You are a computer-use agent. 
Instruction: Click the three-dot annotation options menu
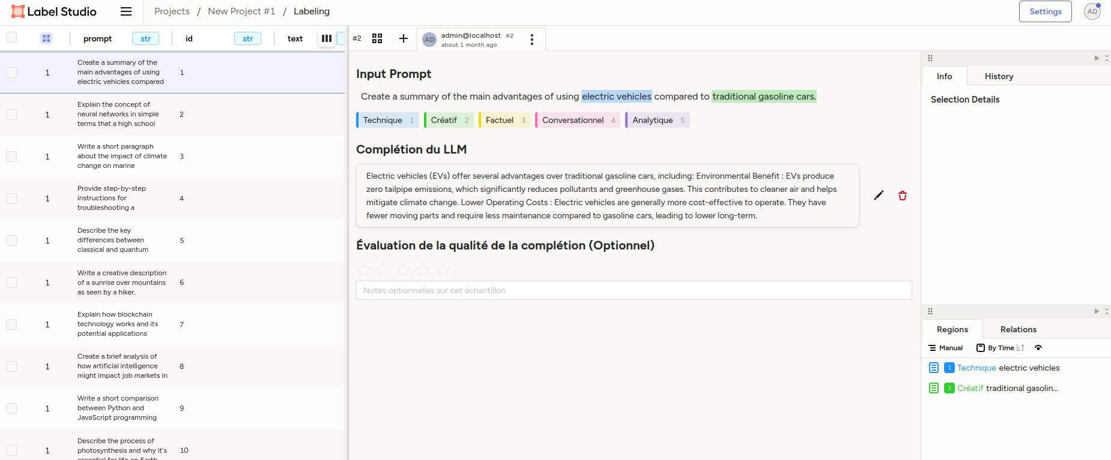coord(531,40)
